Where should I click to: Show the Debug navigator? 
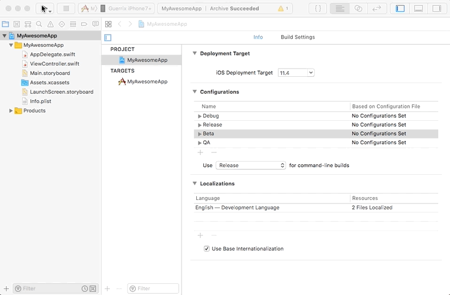coord(73,24)
